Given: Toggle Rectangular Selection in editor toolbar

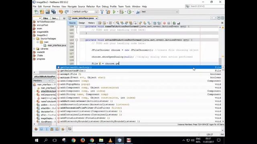Looking at the screenshot, I should [x=135, y=23].
